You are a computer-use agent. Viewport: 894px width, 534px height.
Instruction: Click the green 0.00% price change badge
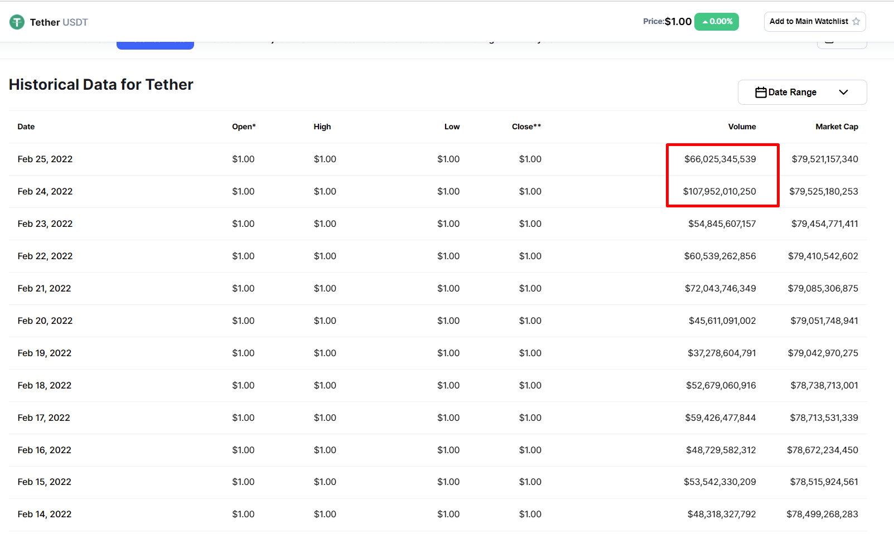716,22
